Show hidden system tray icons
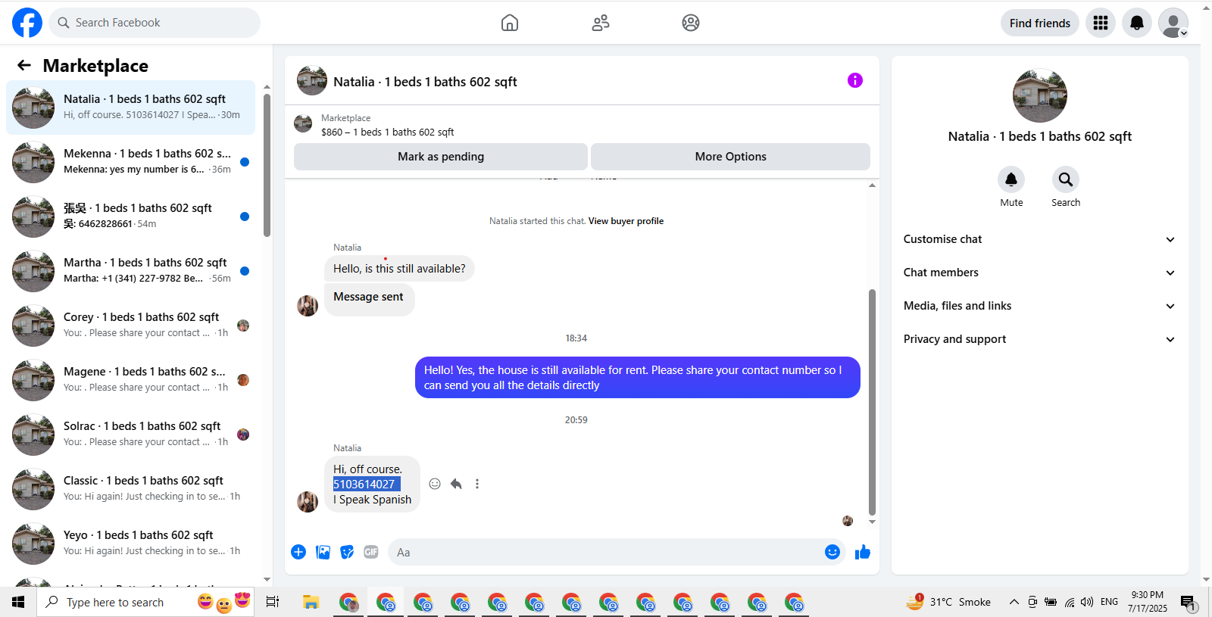This screenshot has width=1212, height=617. tap(1014, 603)
